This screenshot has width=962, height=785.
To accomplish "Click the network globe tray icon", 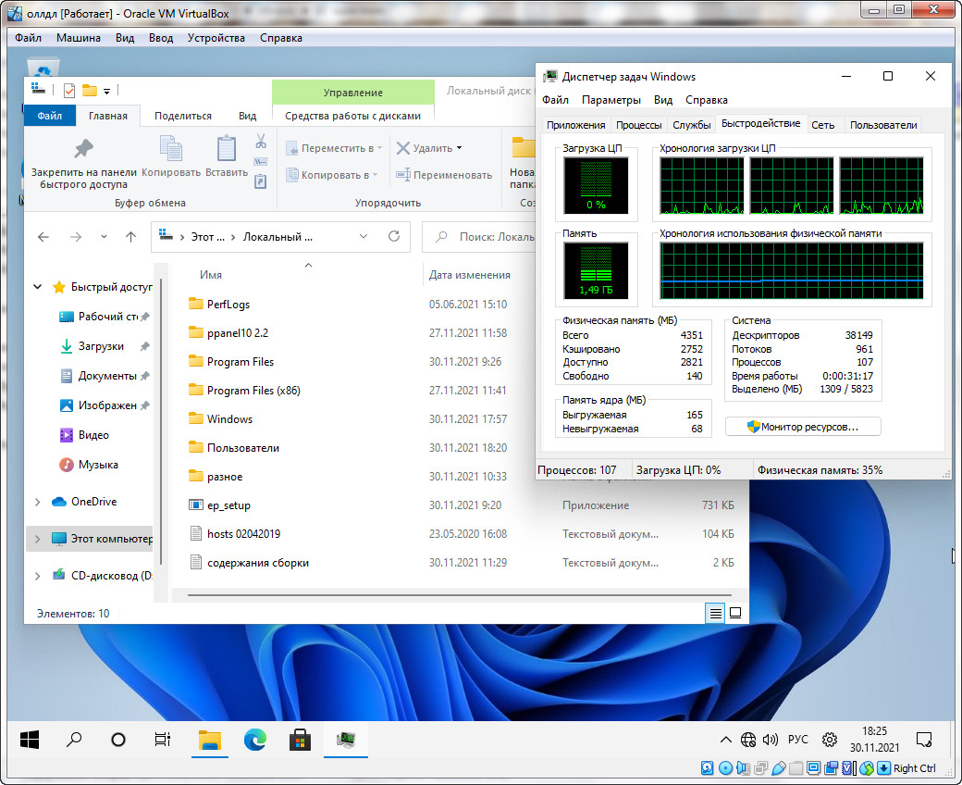I will (748, 740).
